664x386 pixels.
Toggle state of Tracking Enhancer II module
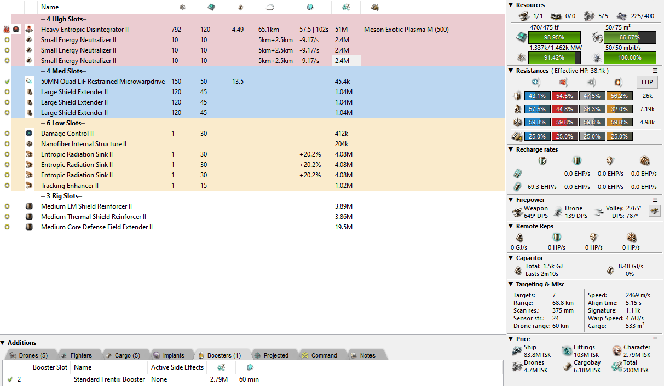click(7, 186)
